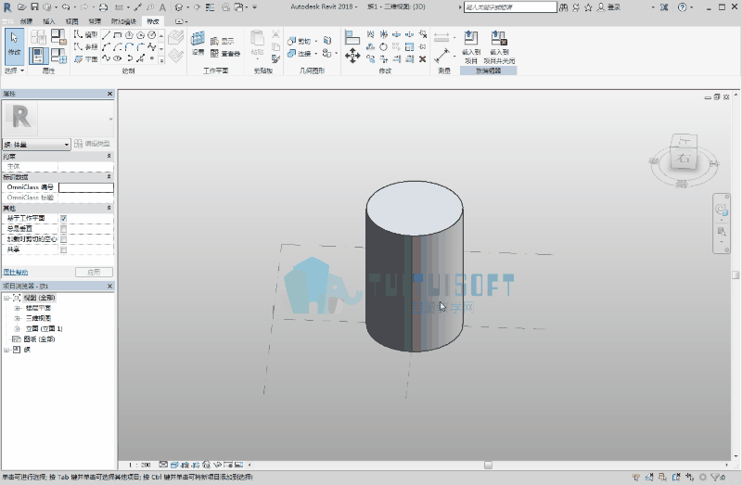The width and height of the screenshot is (742, 485).
Task: Switch to the Insert ribbon tab
Action: point(49,21)
